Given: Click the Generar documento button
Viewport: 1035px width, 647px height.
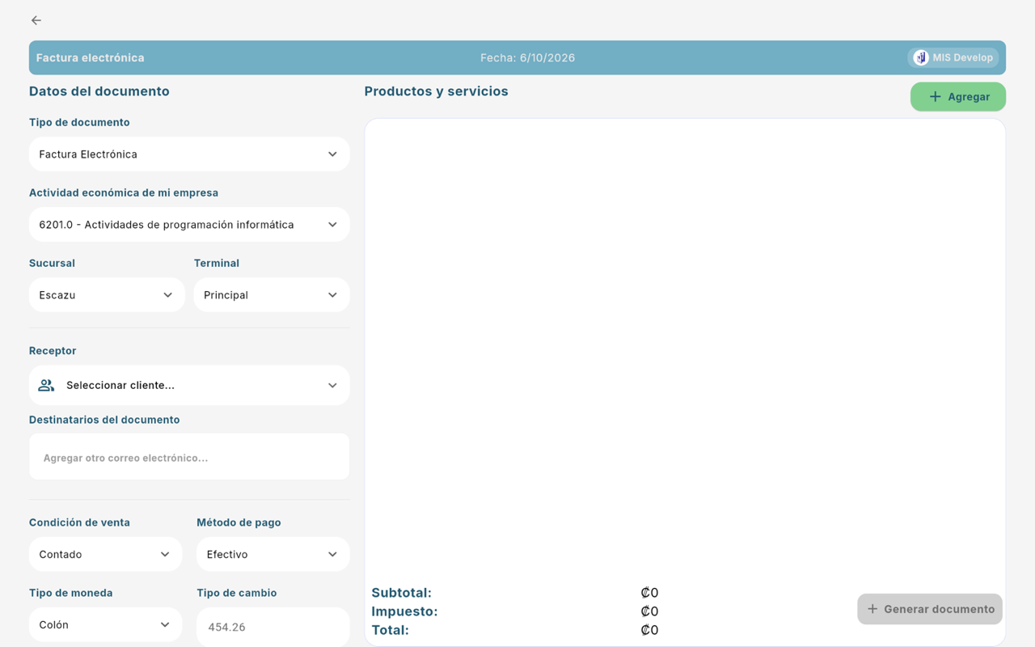Looking at the screenshot, I should pos(930,609).
